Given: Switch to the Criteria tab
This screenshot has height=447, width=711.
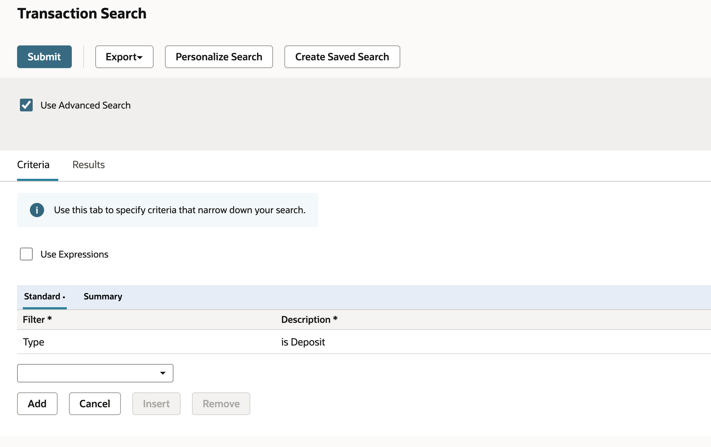Looking at the screenshot, I should coord(33,165).
